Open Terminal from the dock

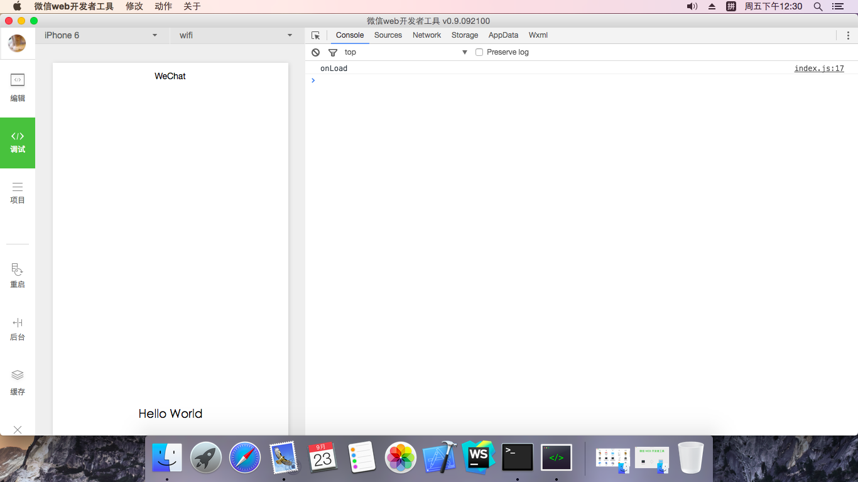(x=518, y=457)
